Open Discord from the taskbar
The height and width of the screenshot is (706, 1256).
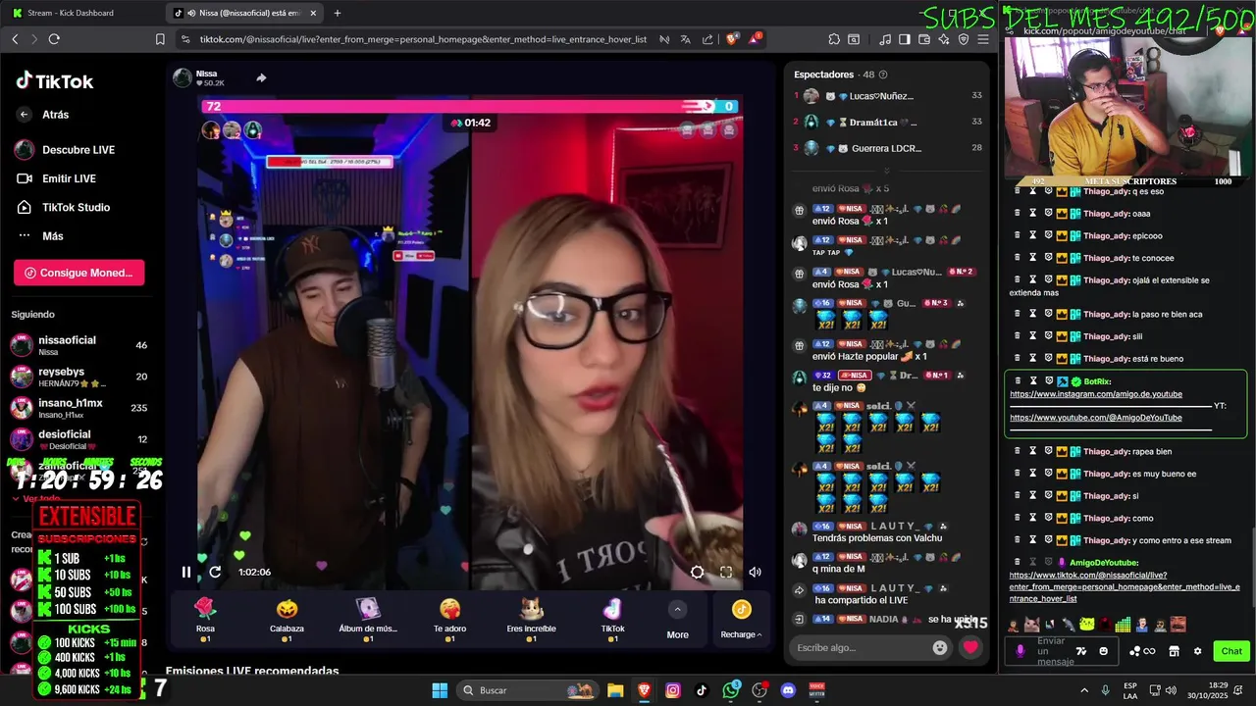(788, 690)
